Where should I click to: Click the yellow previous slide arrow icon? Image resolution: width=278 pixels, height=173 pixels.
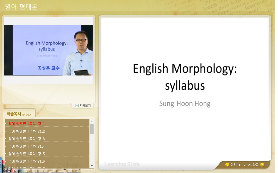pyautogui.click(x=227, y=165)
